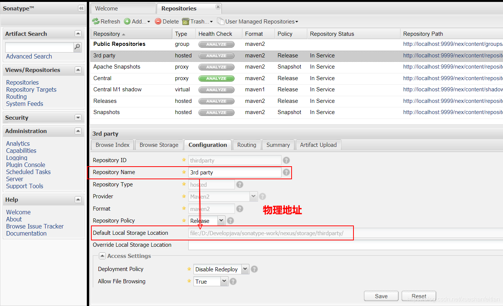Delete the selected repository

pyautogui.click(x=167, y=22)
